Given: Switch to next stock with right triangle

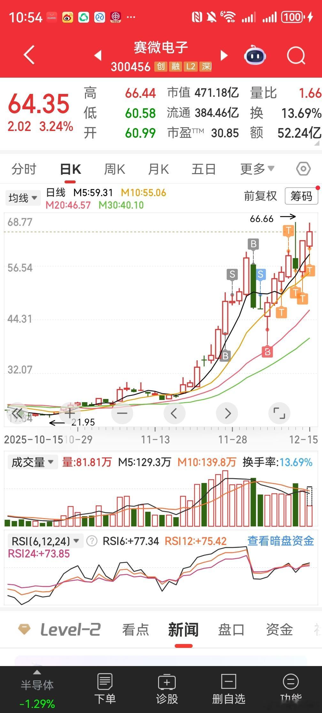Looking at the screenshot, I should tap(224, 55).
